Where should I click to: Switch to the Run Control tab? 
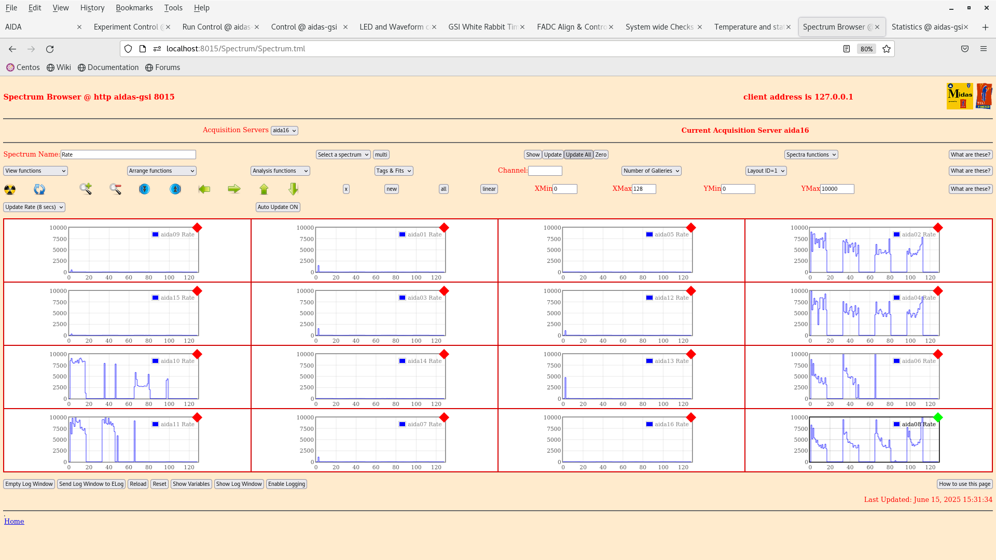[x=217, y=27]
